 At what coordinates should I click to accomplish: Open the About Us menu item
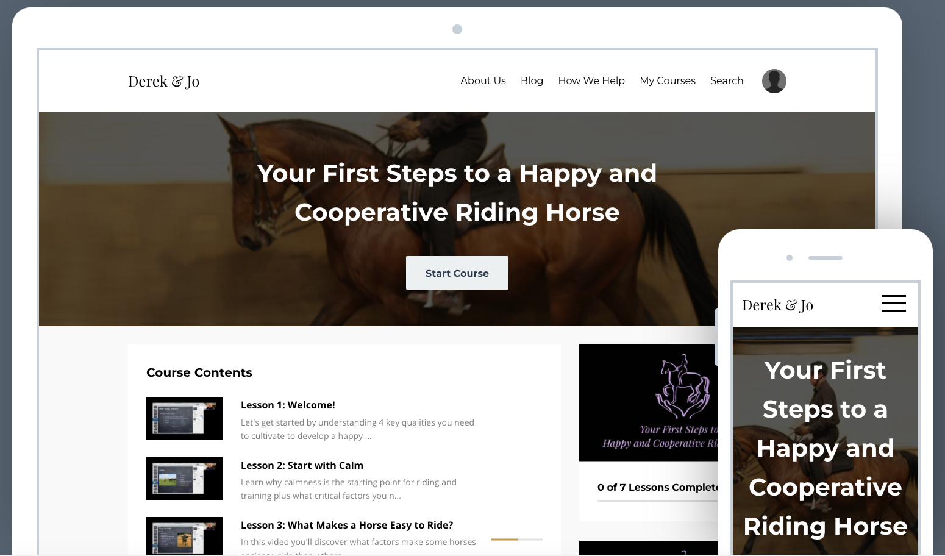pos(483,80)
